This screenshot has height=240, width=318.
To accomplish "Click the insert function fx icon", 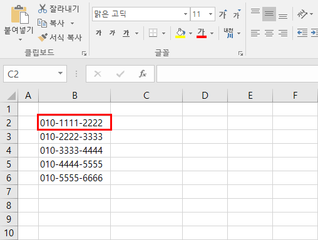I will pos(143,74).
